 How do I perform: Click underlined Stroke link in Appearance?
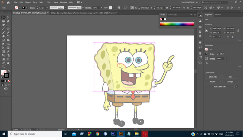pyautogui.click(x=212, y=54)
